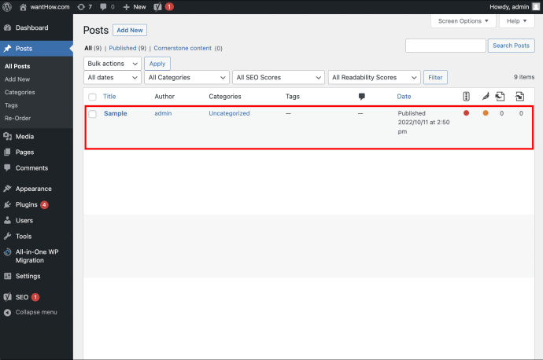Expand Screen Options panel
Image resolution: width=543 pixels, height=360 pixels.
tap(463, 21)
